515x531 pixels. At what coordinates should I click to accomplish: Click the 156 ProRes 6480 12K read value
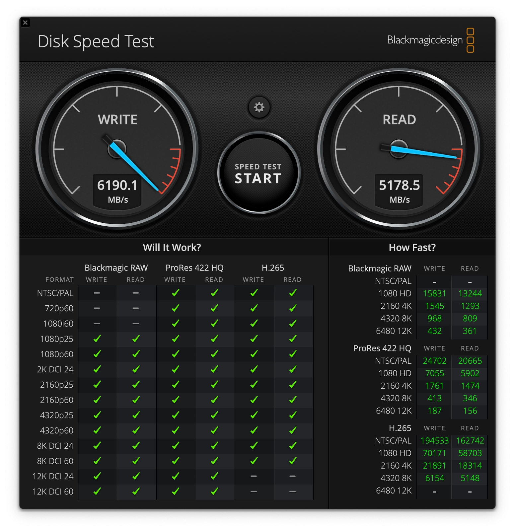[x=470, y=411]
